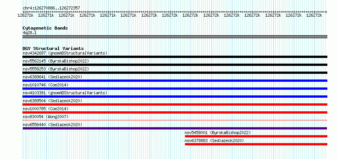This screenshot has width=338, height=159.
Task: Select the purple bar under nsv6556440
Action: coord(175,128)
